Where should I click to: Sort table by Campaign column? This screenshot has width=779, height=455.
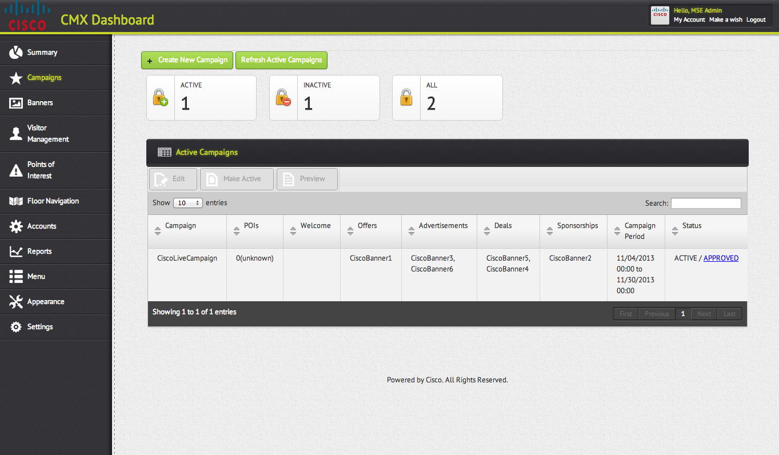(180, 226)
